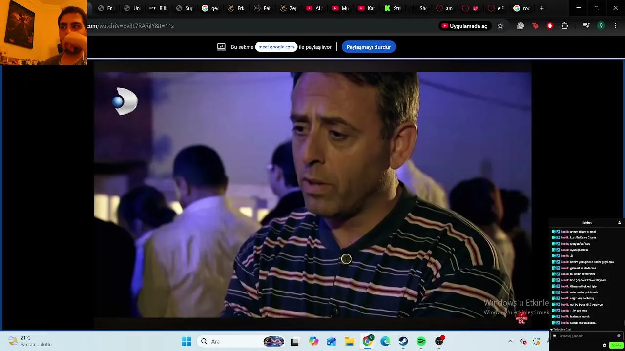This screenshot has height=351, width=625.
Task: Click the webcam overlay thumbnail
Action: click(43, 32)
